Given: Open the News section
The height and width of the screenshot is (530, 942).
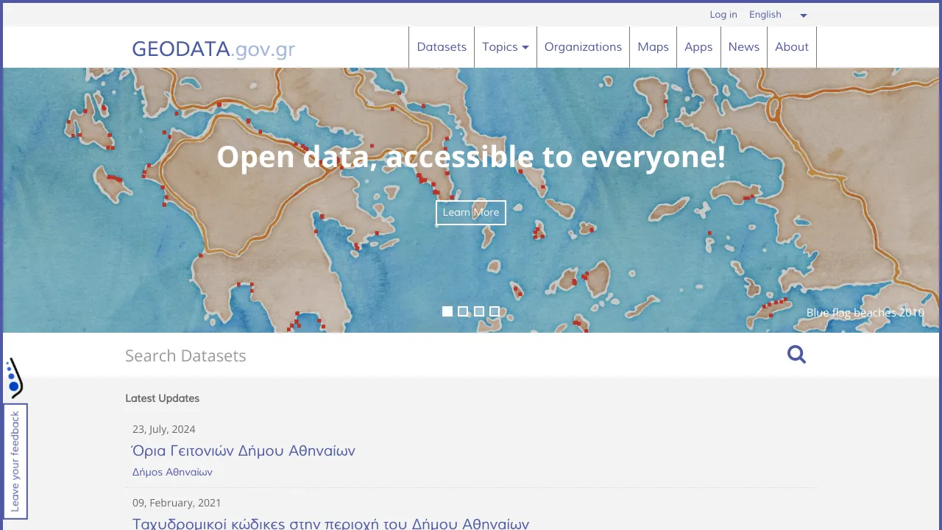Looking at the screenshot, I should (743, 47).
